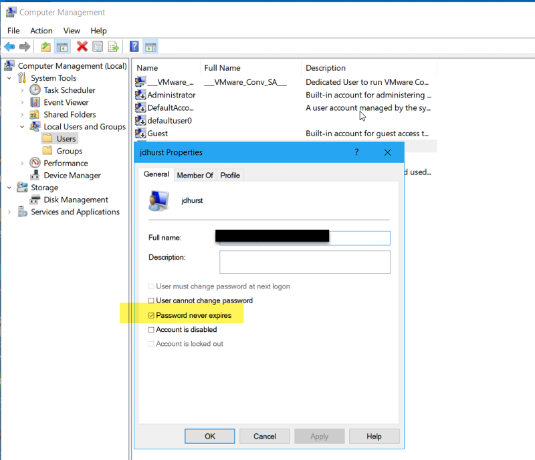Open the Action menu
This screenshot has height=460, width=535.
[41, 30]
